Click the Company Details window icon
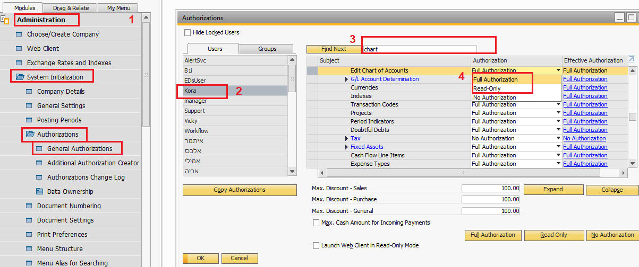 [x=30, y=92]
